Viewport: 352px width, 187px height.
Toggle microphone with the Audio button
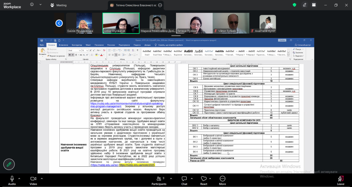pos(12,180)
